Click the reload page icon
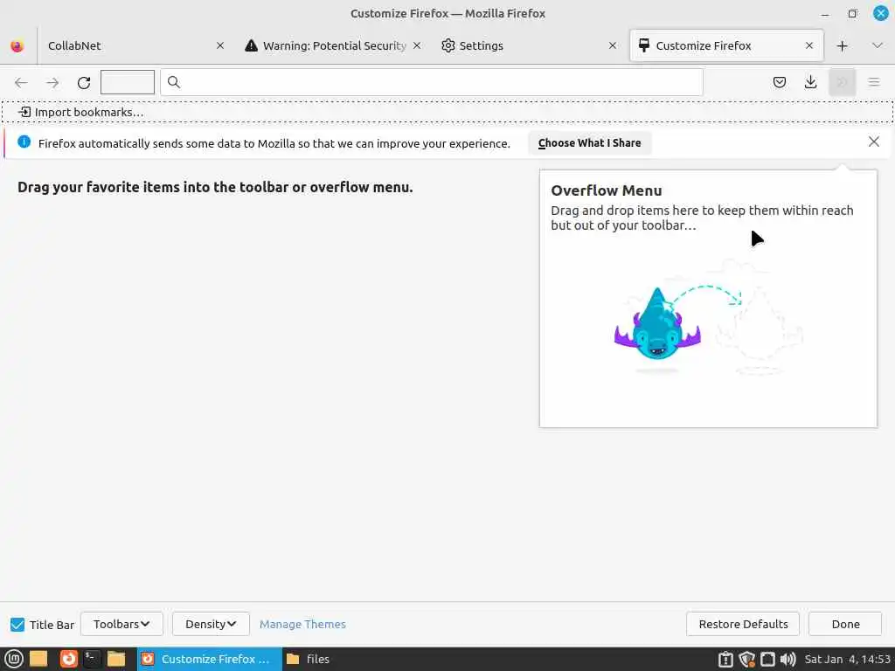 click(x=84, y=83)
